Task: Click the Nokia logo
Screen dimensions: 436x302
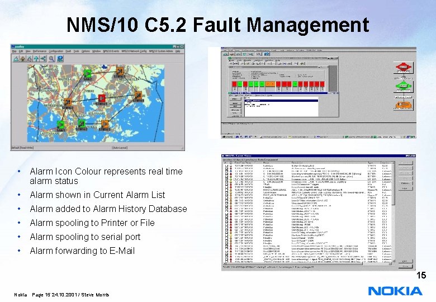Action: (395, 291)
